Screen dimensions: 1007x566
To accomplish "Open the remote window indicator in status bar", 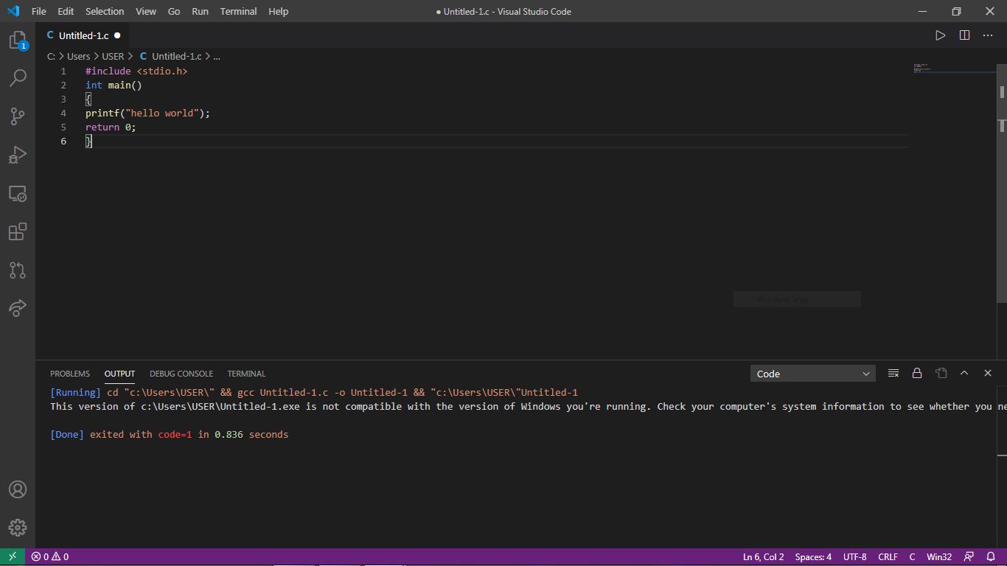I will tap(13, 556).
